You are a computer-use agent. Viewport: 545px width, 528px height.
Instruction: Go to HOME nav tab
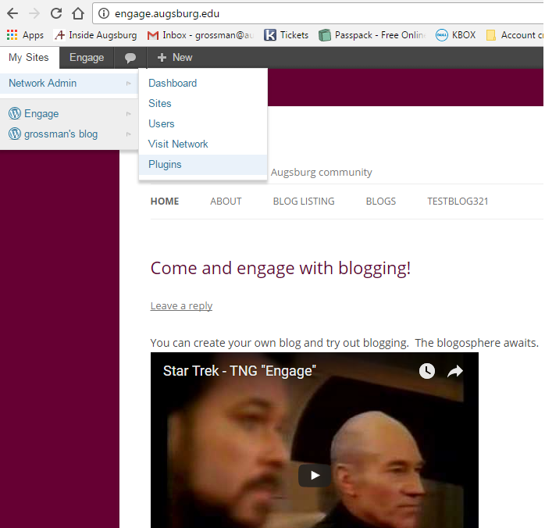click(x=165, y=202)
